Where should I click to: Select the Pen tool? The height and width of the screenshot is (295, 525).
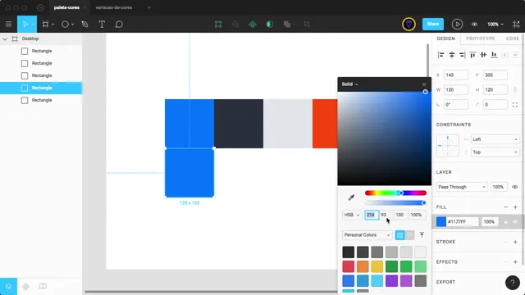click(x=84, y=24)
